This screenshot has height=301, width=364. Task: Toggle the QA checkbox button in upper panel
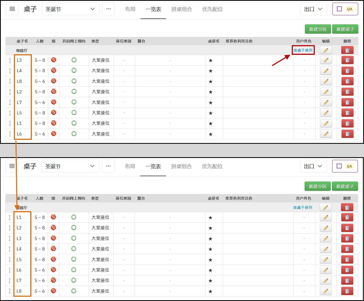345,9
